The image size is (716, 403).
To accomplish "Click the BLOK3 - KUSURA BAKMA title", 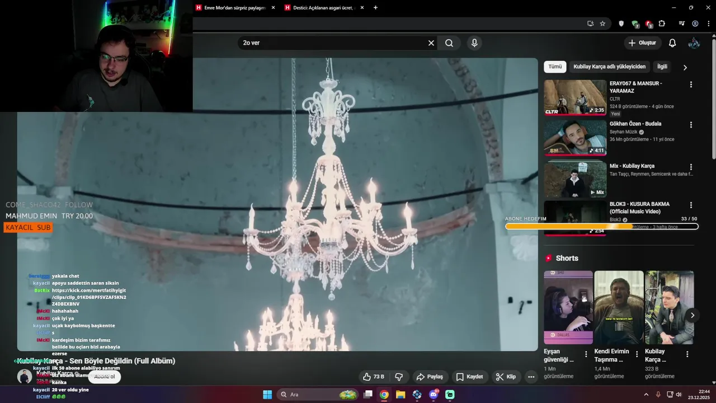I will pos(639,208).
